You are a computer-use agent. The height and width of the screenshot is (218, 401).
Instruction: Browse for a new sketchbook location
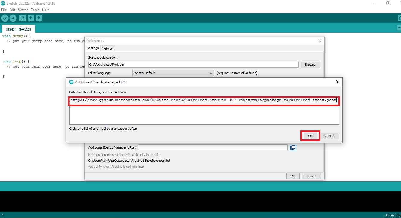tap(310, 64)
